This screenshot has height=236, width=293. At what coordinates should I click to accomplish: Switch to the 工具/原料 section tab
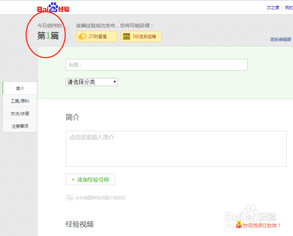pyautogui.click(x=20, y=101)
